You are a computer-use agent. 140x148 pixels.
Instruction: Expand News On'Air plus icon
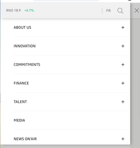pos(123,139)
